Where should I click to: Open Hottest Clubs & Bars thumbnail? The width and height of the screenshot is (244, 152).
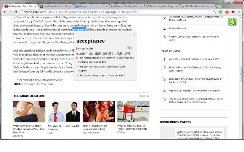tap(99, 112)
